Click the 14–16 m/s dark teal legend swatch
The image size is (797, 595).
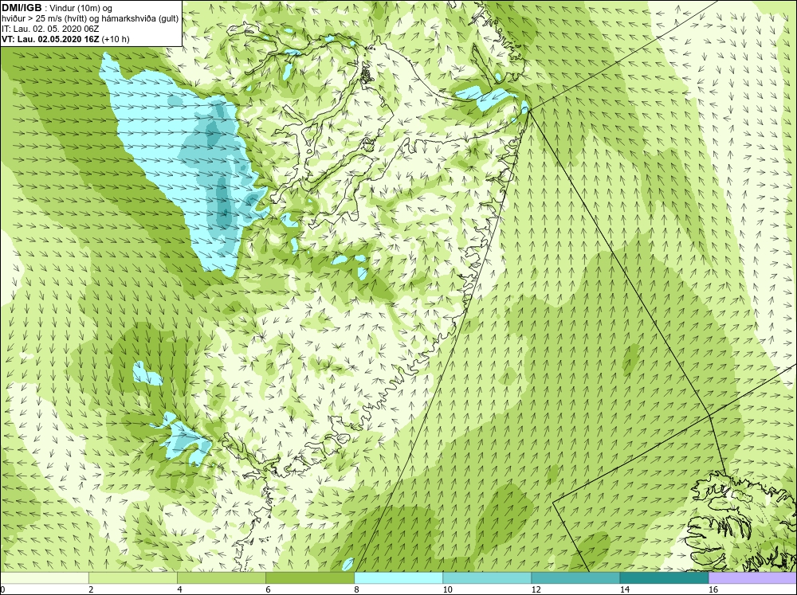point(664,577)
